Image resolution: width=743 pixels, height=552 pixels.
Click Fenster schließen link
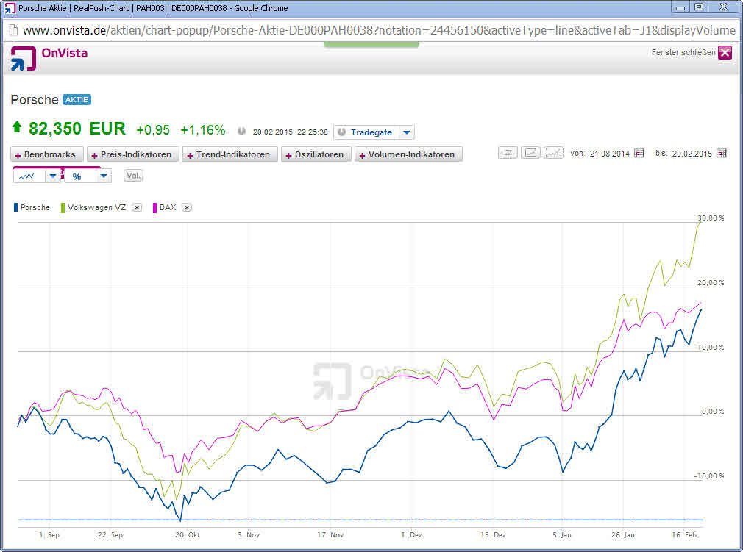[x=679, y=53]
